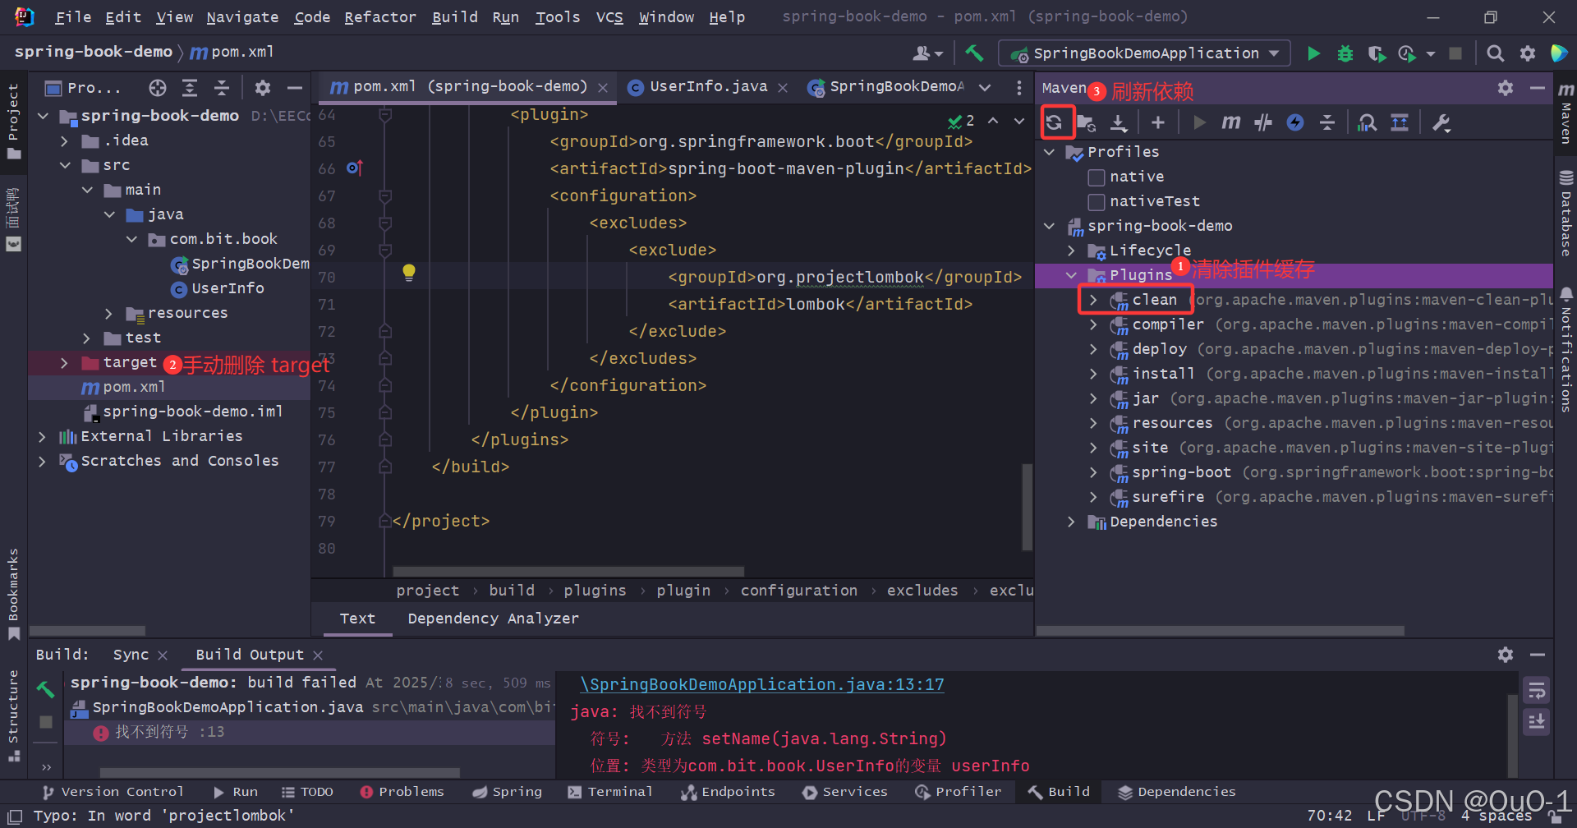Collapse the Profiles node in Maven

pyautogui.click(x=1049, y=152)
